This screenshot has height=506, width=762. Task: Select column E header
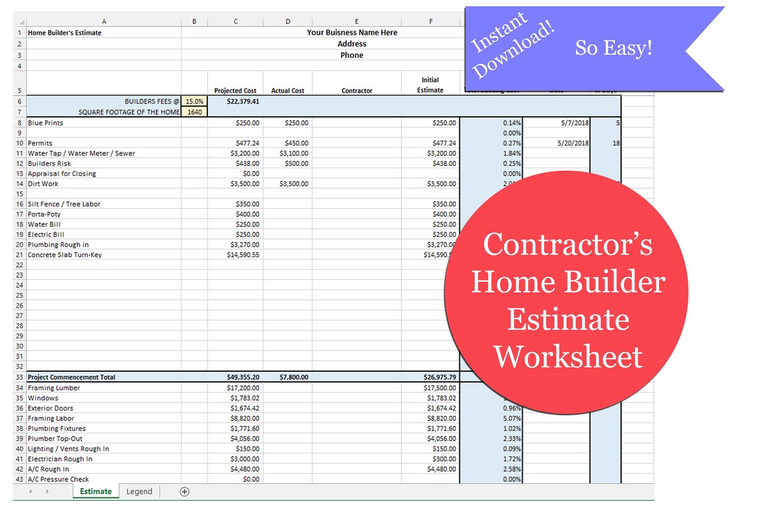[x=356, y=21]
